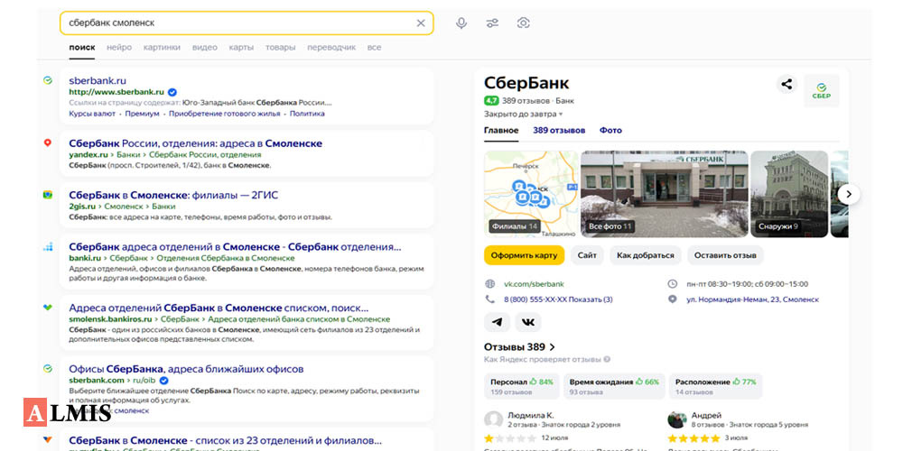Filter reviews by 'Расположение 77%'
903x451 pixels.
tap(716, 386)
